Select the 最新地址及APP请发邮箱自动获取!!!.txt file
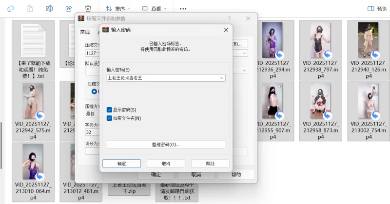390x204 pixels. 177,193
